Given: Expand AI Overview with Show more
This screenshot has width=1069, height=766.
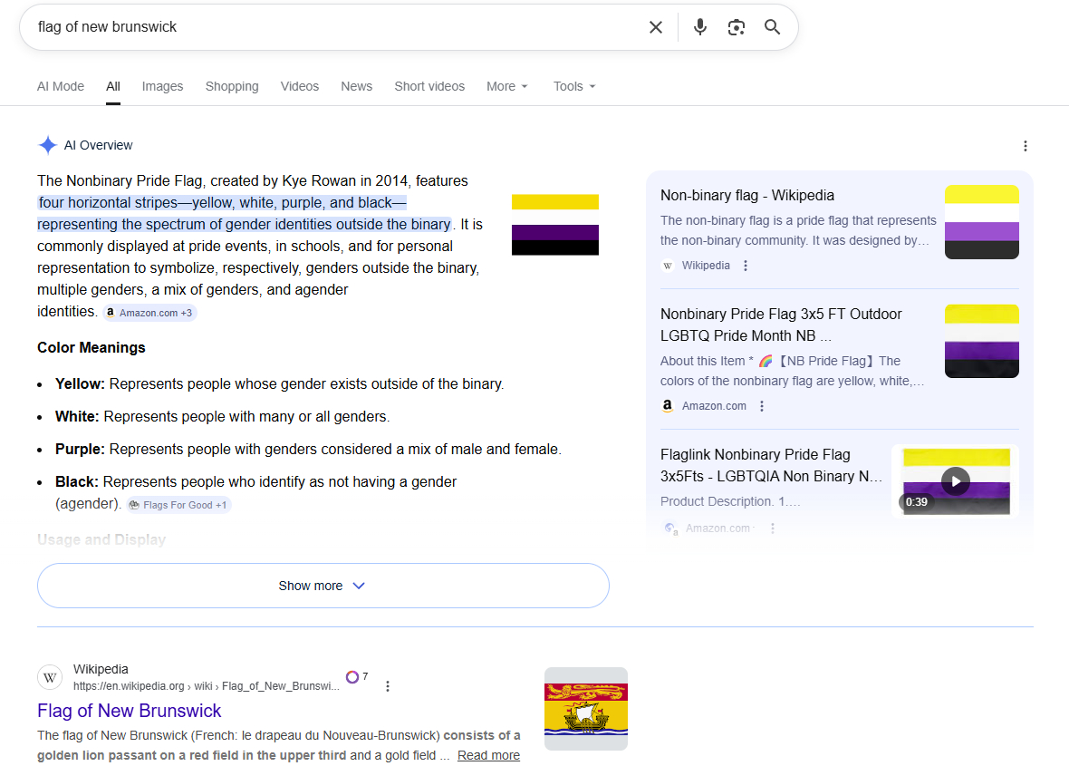Looking at the screenshot, I should tap(323, 586).
